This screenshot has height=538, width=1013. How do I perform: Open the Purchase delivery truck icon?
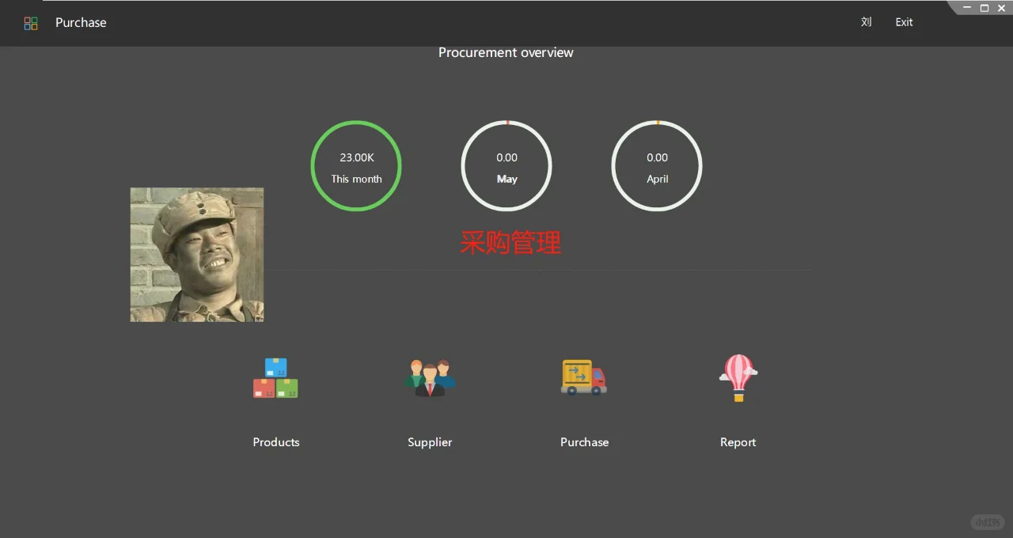click(584, 378)
